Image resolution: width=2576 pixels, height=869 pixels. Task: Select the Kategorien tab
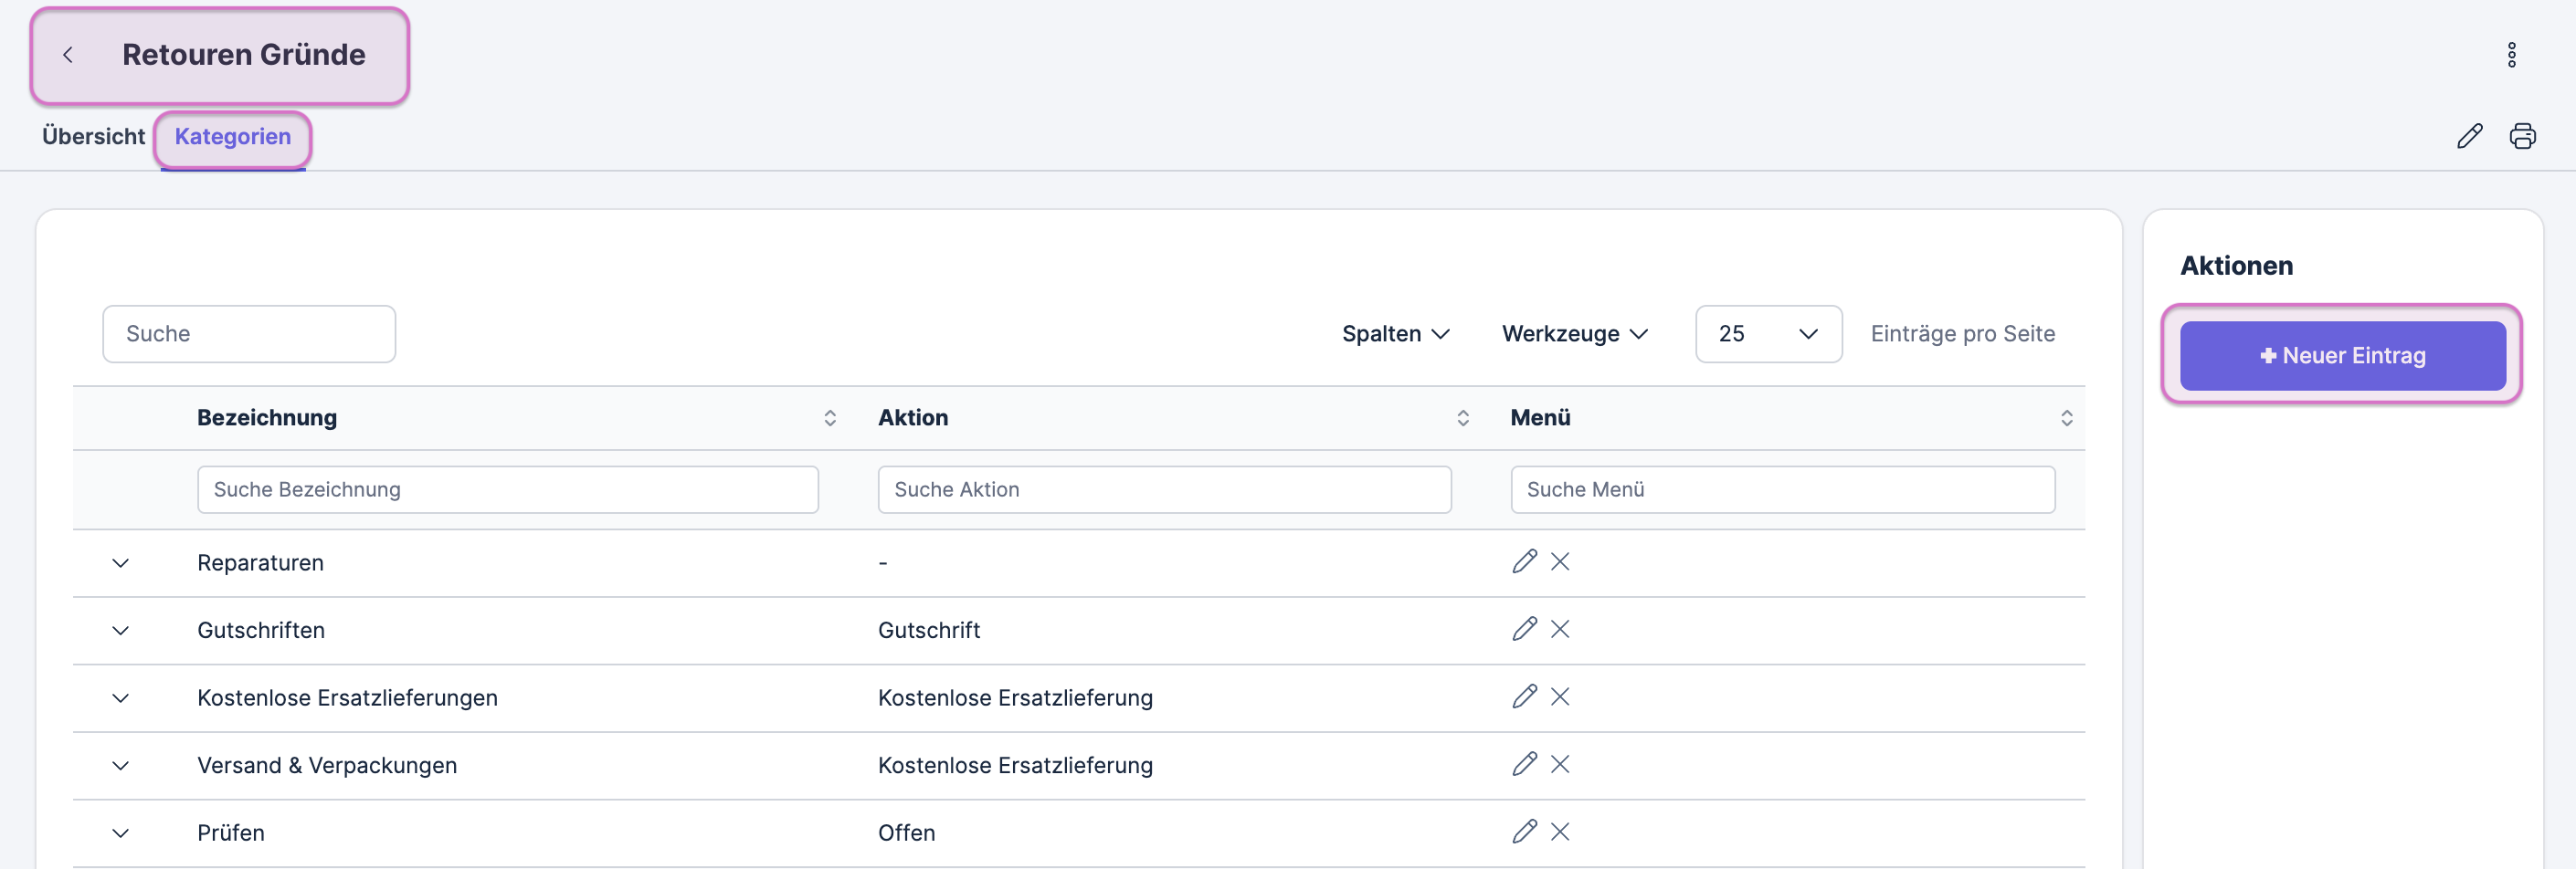tap(233, 137)
